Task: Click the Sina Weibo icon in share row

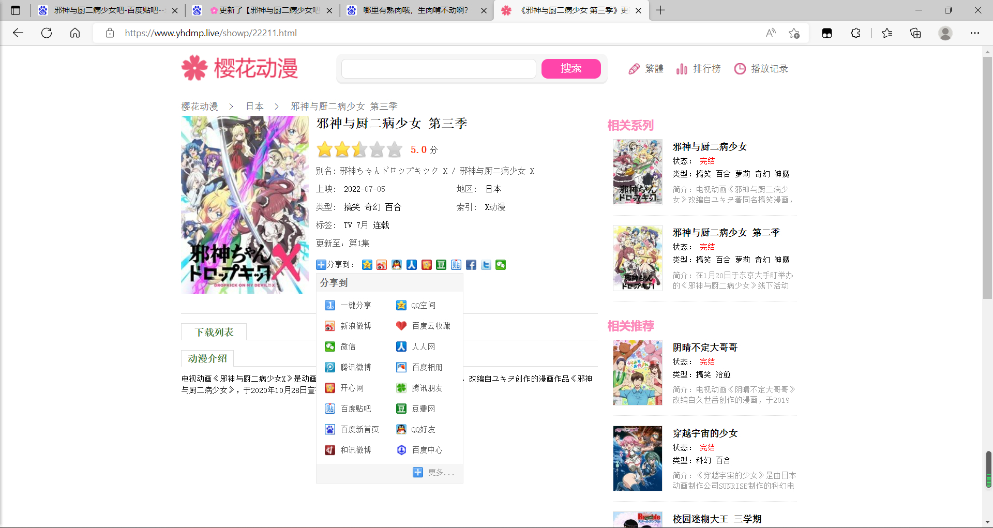Action: click(x=382, y=265)
